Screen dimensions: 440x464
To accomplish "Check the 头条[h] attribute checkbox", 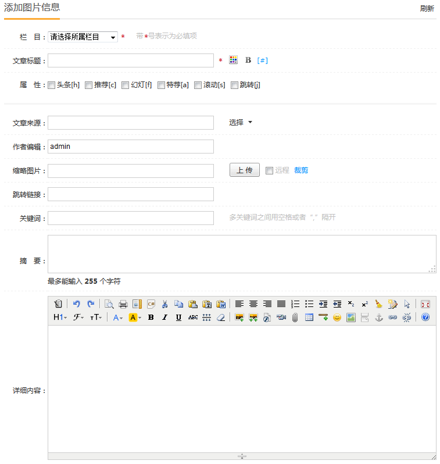I will 52,85.
